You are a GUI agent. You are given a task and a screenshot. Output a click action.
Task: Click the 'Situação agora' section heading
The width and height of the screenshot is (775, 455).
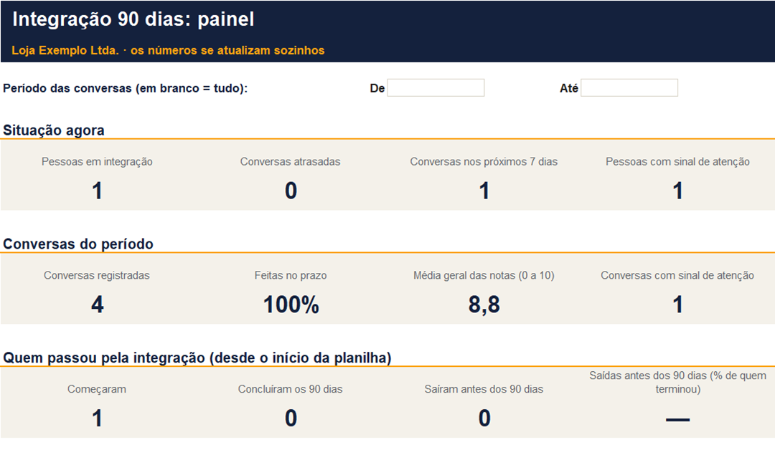pyautogui.click(x=54, y=130)
